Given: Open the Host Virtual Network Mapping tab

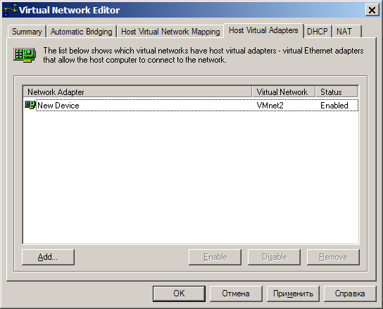Looking at the screenshot, I should tap(170, 32).
